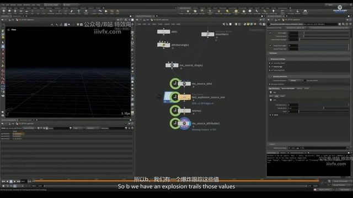Jump to first frame in playbar

coord(3,181)
